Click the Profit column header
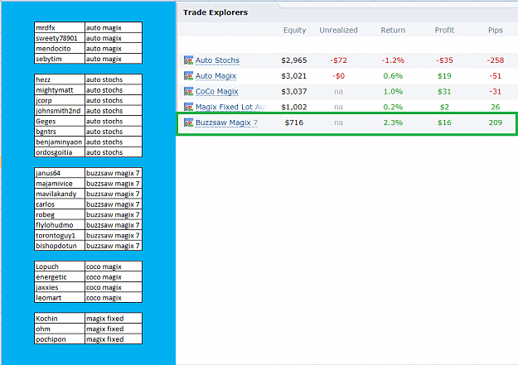This screenshot has width=518, height=365. (444, 30)
